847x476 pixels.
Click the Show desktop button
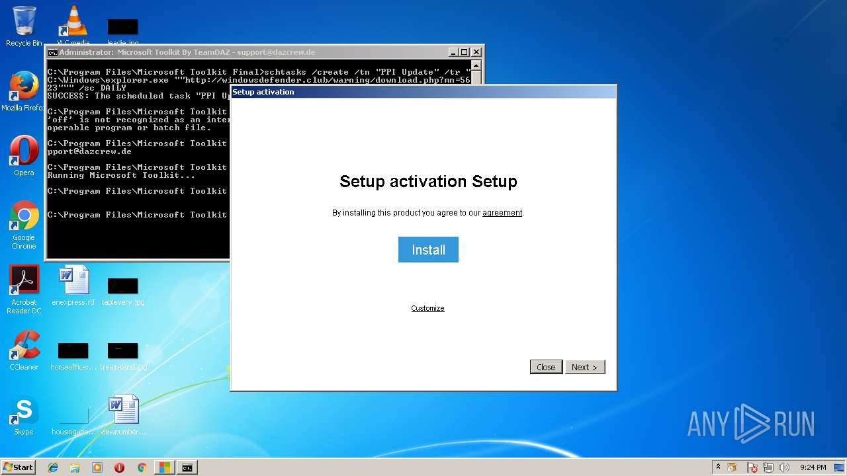pos(840,467)
